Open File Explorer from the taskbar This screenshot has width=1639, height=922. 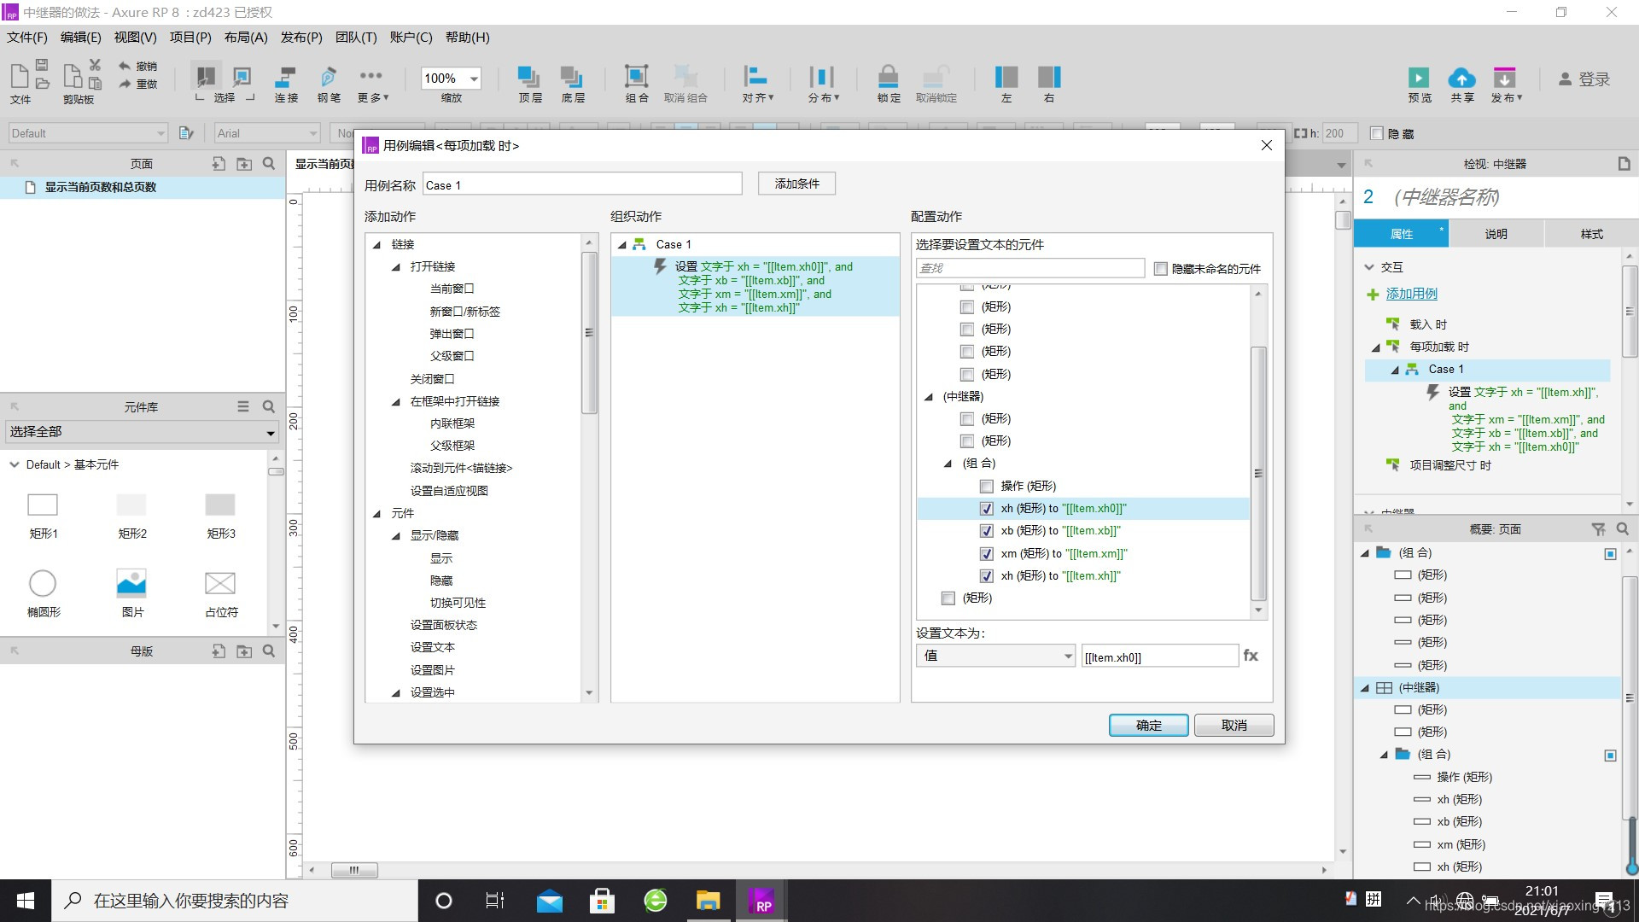(708, 901)
